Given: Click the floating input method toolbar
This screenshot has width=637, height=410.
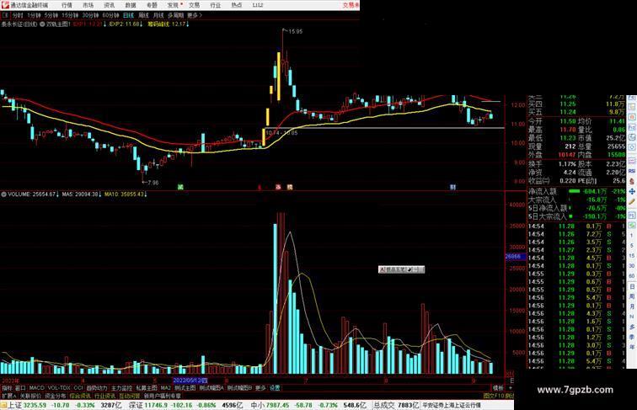Looking at the screenshot, I should [401, 269].
